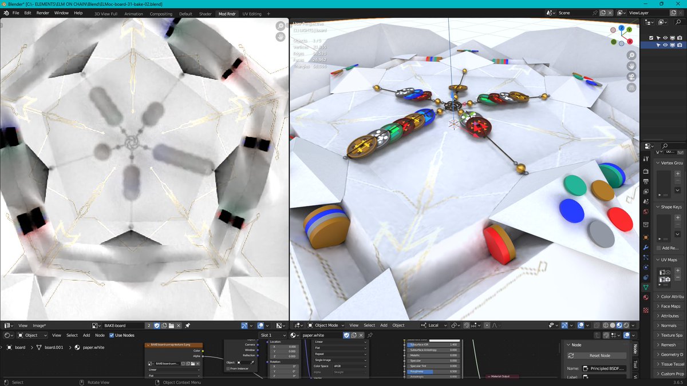Collapse the Shape Keys panel
687x386 pixels.
tap(669, 207)
